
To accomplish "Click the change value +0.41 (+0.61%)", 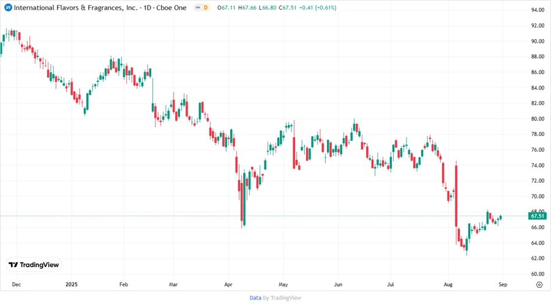I will point(318,7).
